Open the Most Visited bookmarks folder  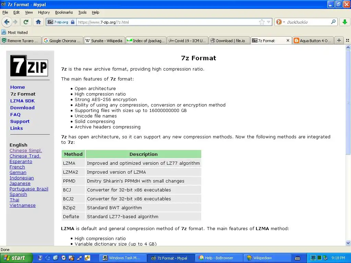click(15, 33)
